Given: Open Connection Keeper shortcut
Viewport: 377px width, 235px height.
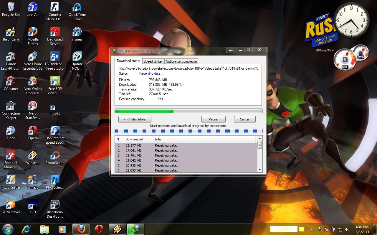Looking at the screenshot, I should [11, 110].
